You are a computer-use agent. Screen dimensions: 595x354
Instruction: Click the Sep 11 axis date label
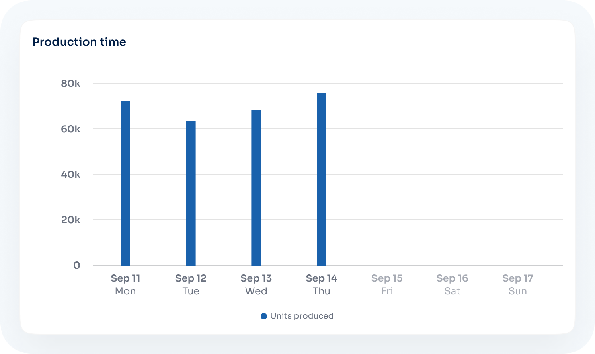point(125,278)
